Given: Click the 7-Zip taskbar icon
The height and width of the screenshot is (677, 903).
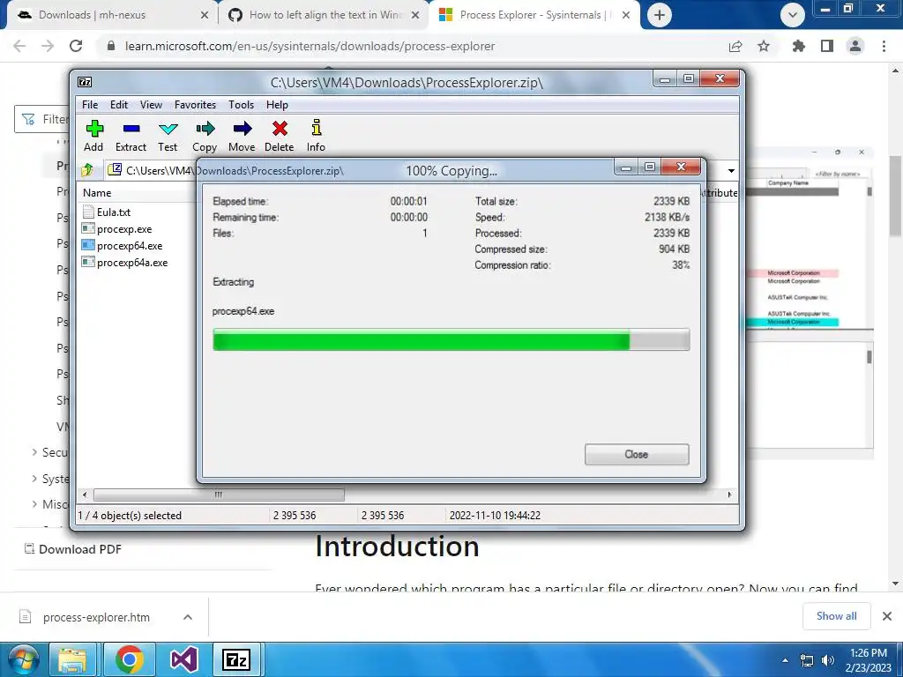Looking at the screenshot, I should click(236, 659).
